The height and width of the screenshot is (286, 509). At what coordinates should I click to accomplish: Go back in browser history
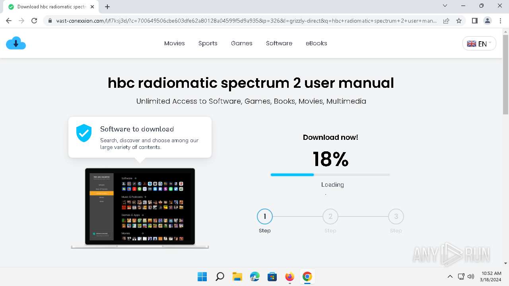tap(9, 21)
